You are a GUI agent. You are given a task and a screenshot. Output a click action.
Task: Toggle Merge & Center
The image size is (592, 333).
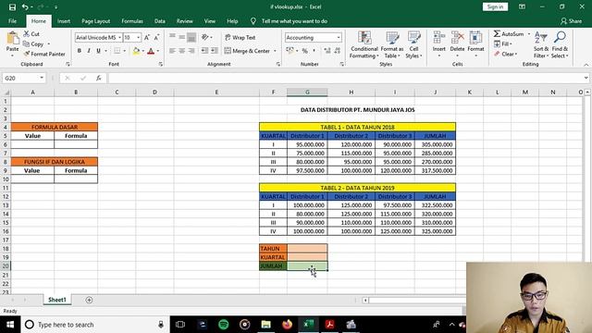point(247,51)
